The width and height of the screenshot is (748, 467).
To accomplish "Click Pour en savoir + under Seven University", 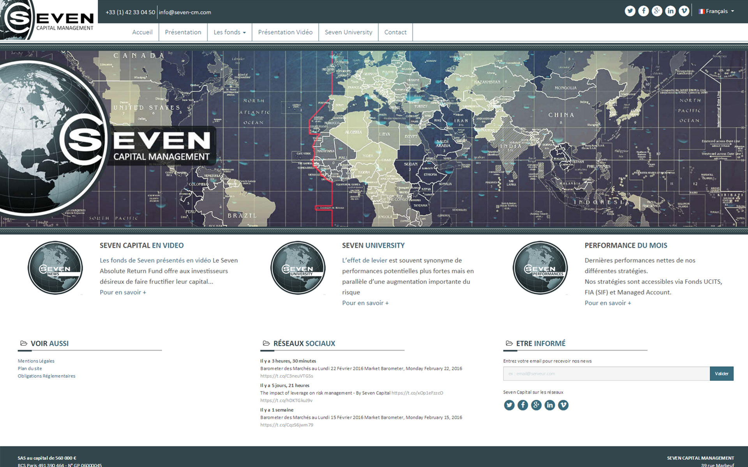I will [x=365, y=303].
